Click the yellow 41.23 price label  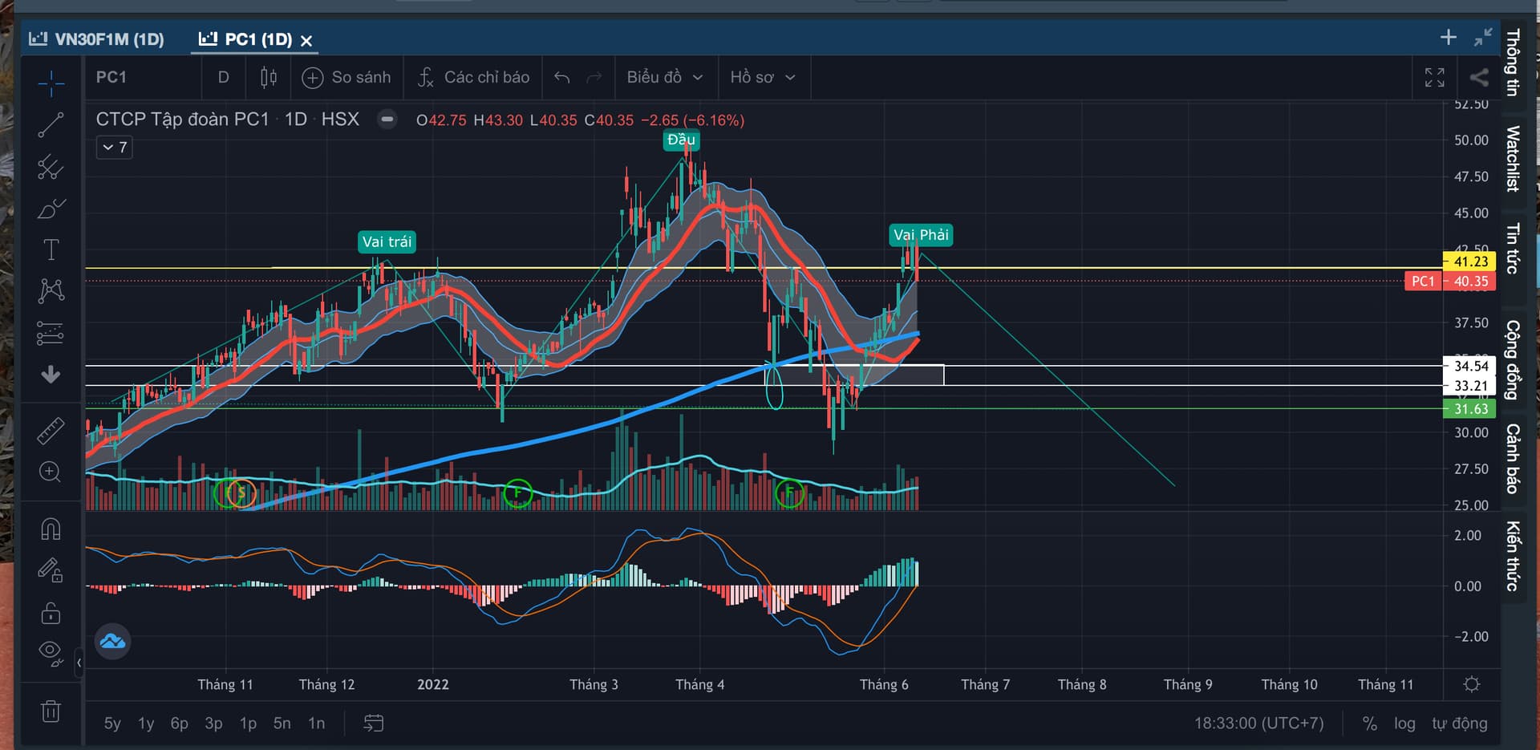[x=1469, y=261]
